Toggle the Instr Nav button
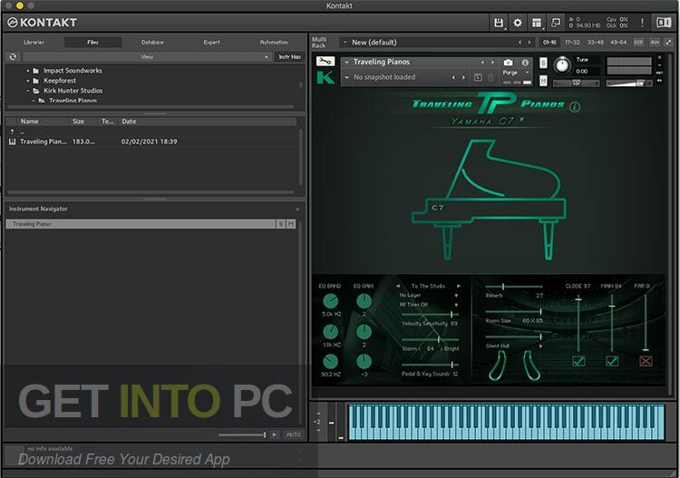The image size is (680, 478). [290, 57]
